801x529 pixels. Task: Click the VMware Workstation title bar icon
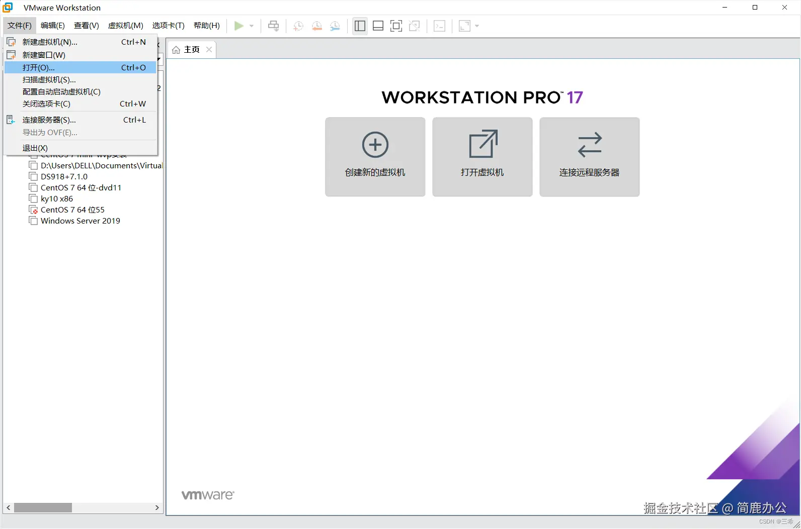(8, 8)
